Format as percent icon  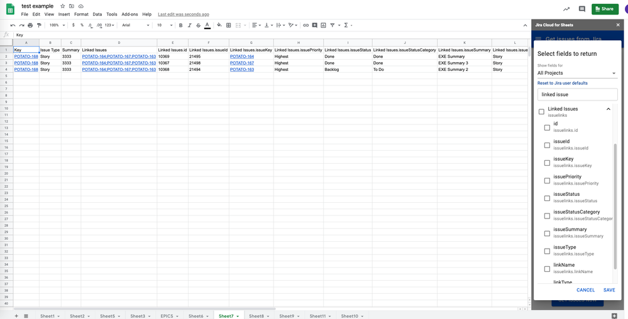tap(82, 25)
